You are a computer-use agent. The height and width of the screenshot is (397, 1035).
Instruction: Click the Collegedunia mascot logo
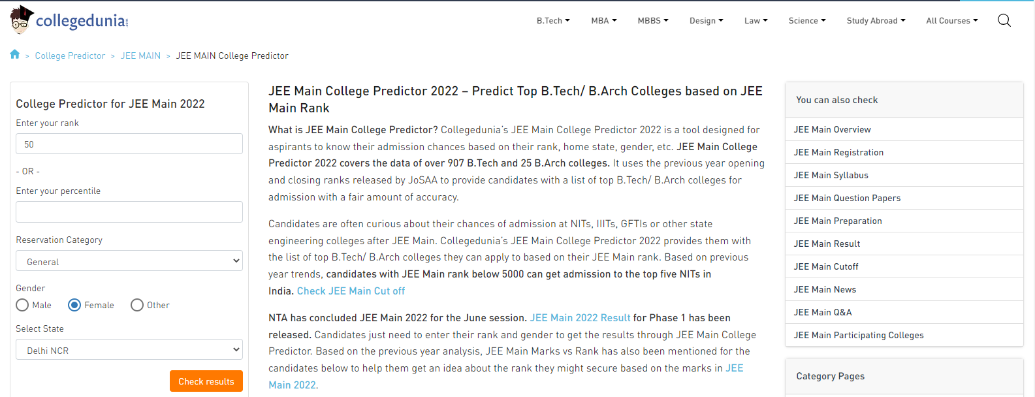[22, 20]
